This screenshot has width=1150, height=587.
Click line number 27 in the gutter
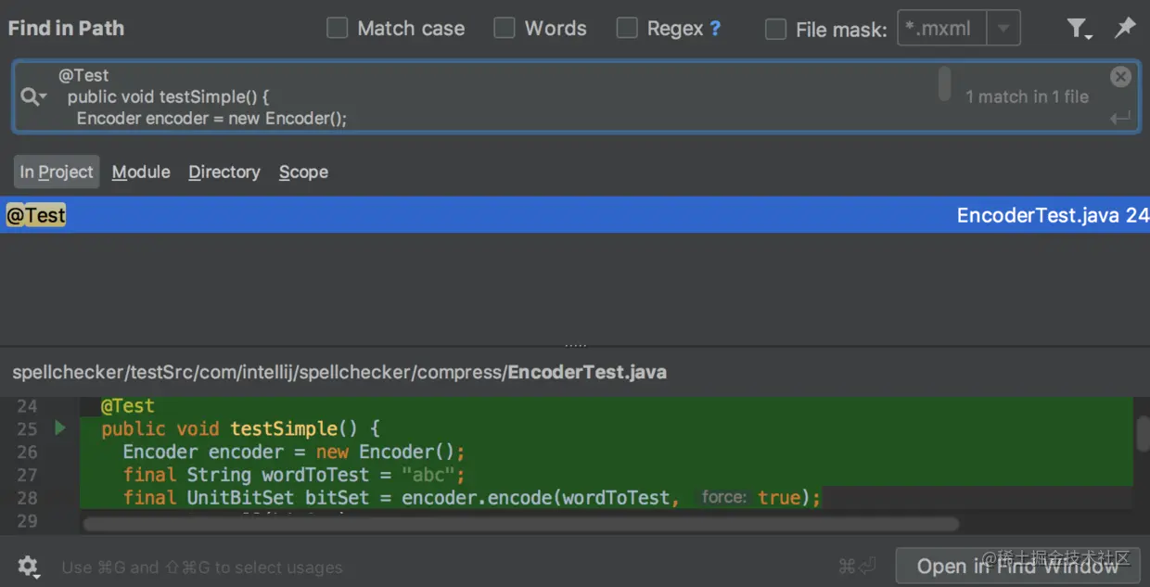point(27,475)
